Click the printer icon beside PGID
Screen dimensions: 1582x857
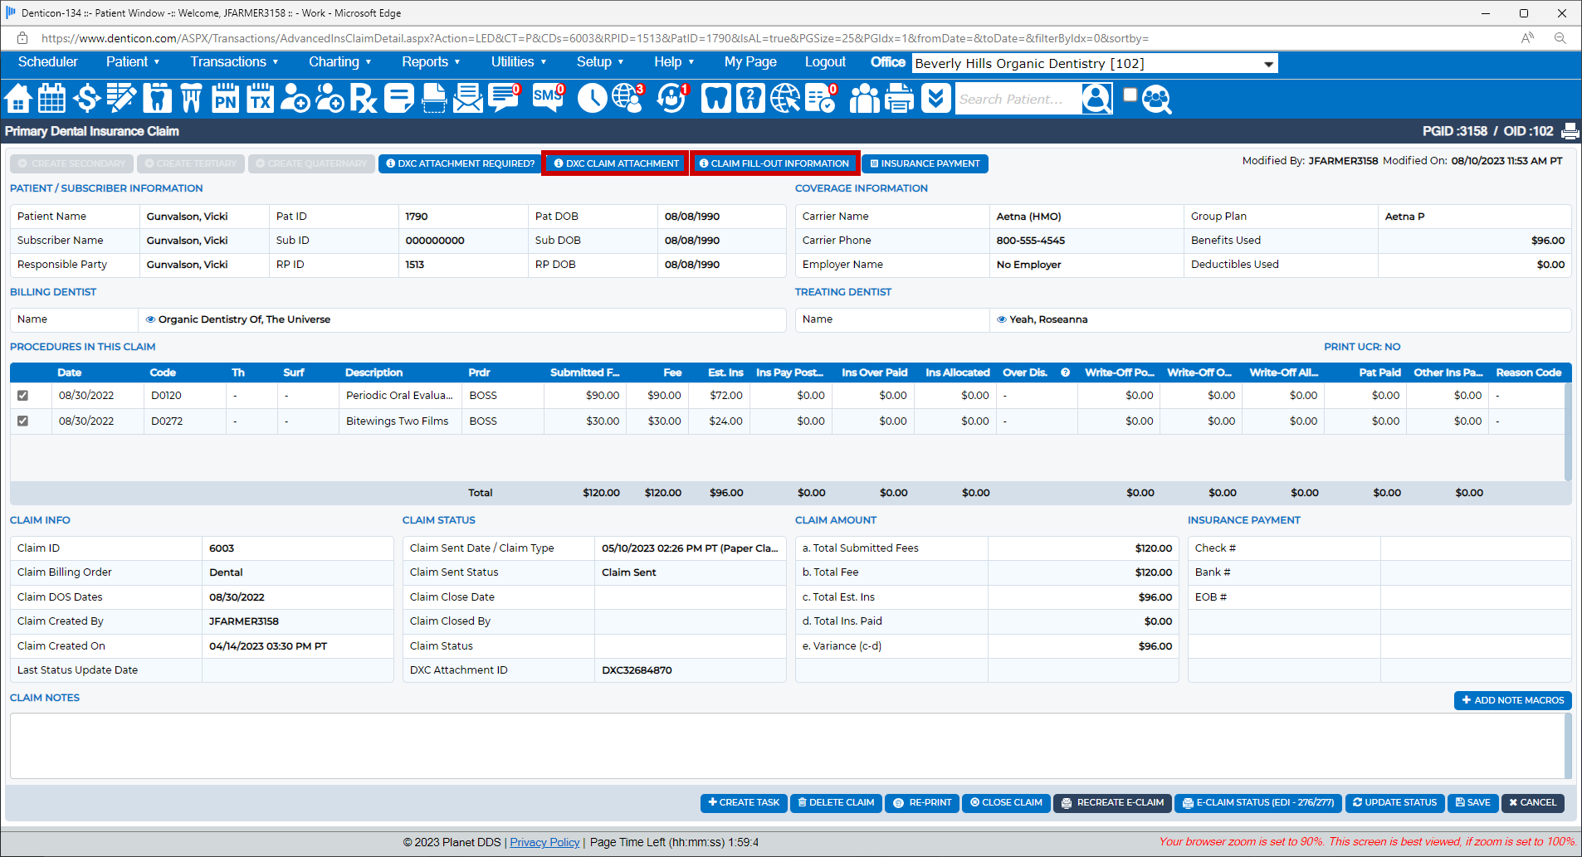click(1570, 131)
